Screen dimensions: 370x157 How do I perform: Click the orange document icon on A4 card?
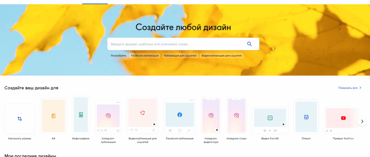[x=53, y=116]
